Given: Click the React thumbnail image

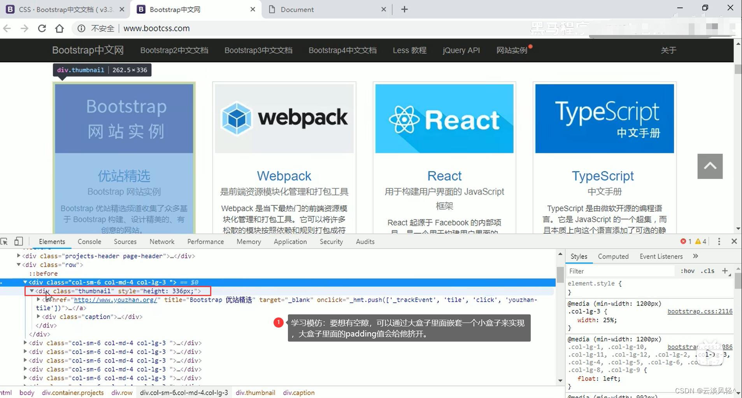Looking at the screenshot, I should [444, 119].
